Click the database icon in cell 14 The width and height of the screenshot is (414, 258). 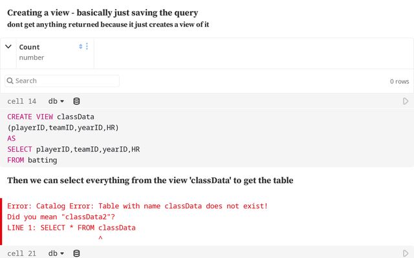76,101
